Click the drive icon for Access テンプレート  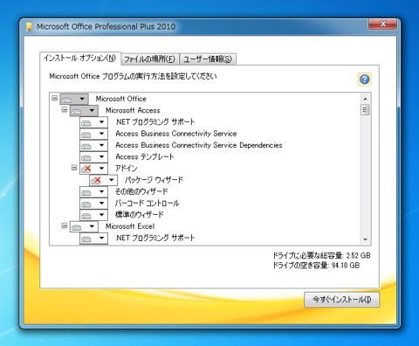click(x=86, y=157)
